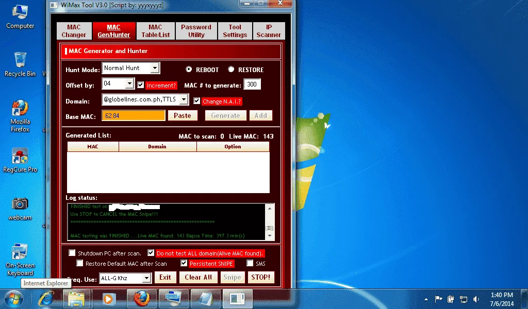
Task: Click the Domain column header
Action: pyautogui.click(x=157, y=147)
